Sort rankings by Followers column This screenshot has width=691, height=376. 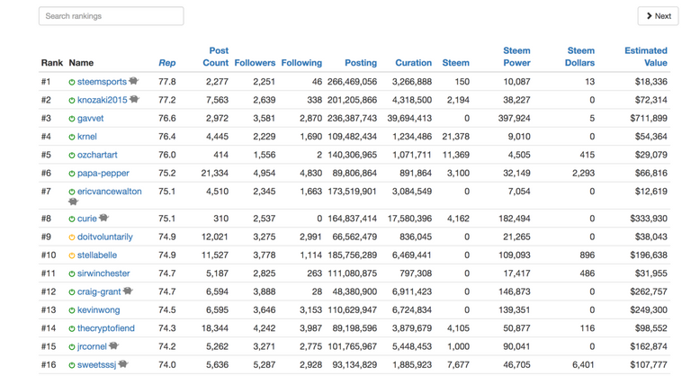pyautogui.click(x=255, y=63)
